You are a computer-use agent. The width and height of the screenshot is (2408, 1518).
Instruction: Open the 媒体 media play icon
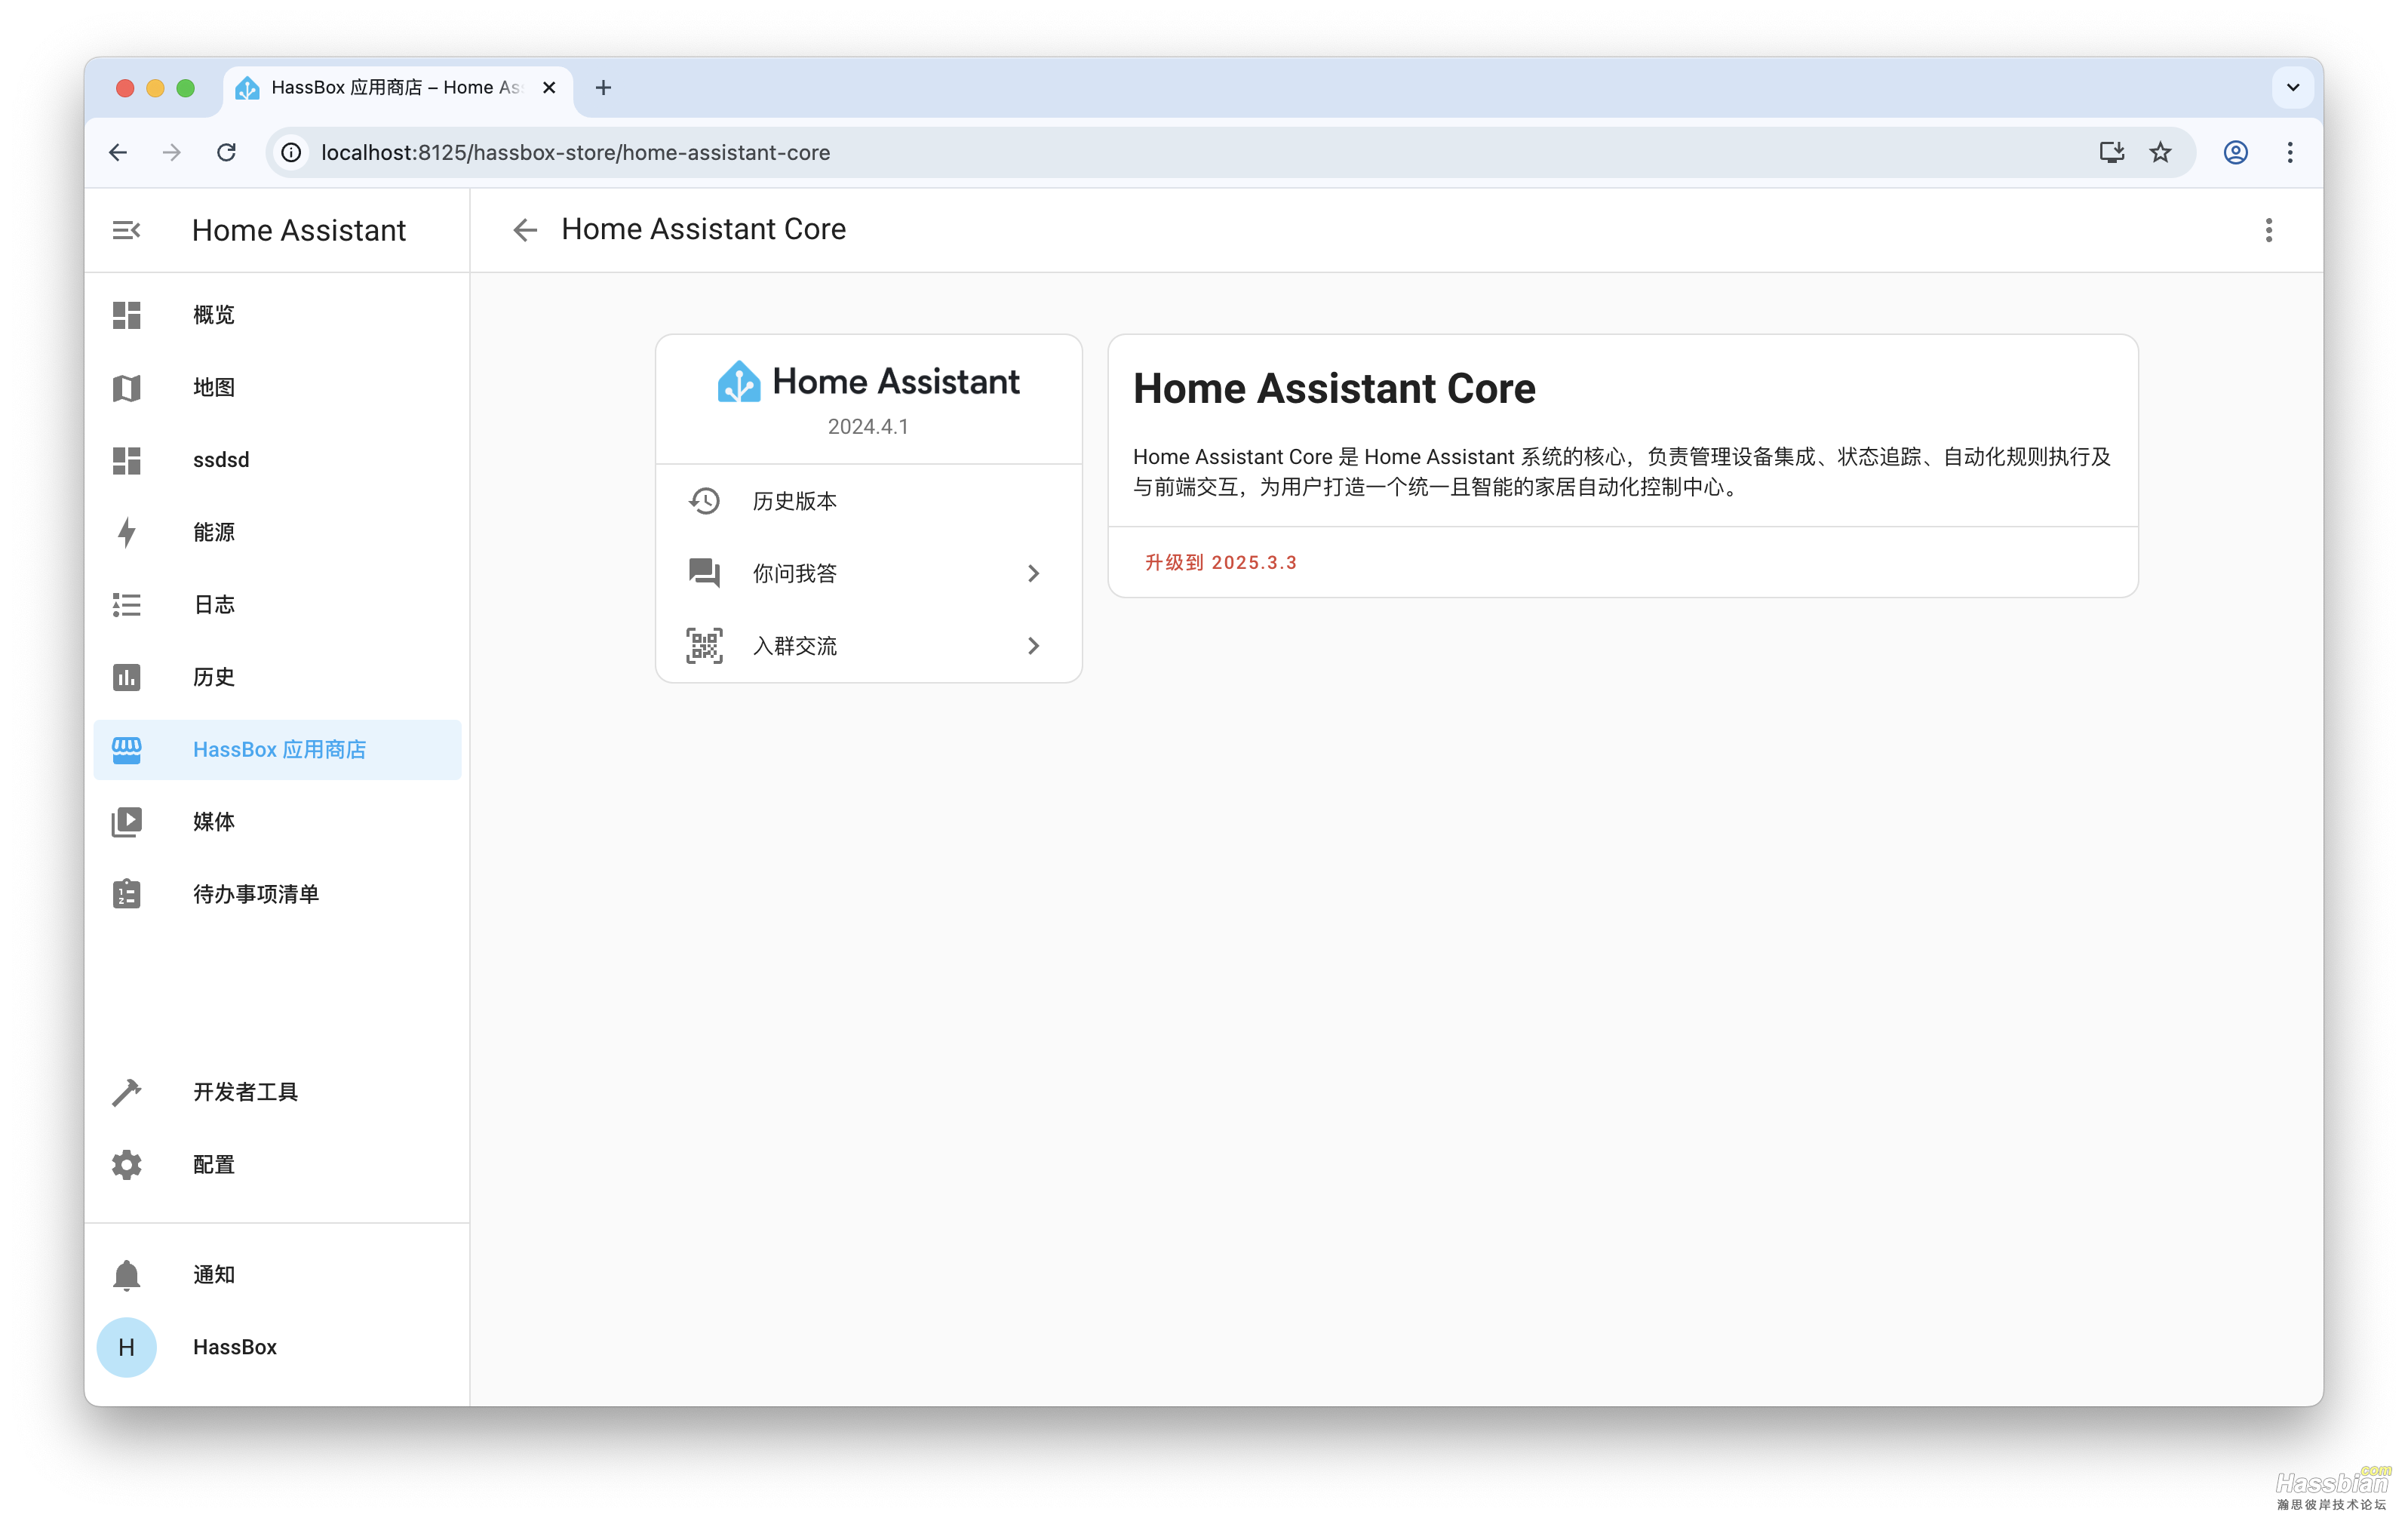126,822
